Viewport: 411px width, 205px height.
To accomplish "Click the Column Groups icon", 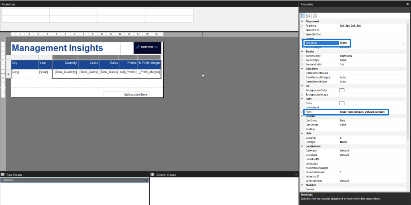I will [152, 175].
